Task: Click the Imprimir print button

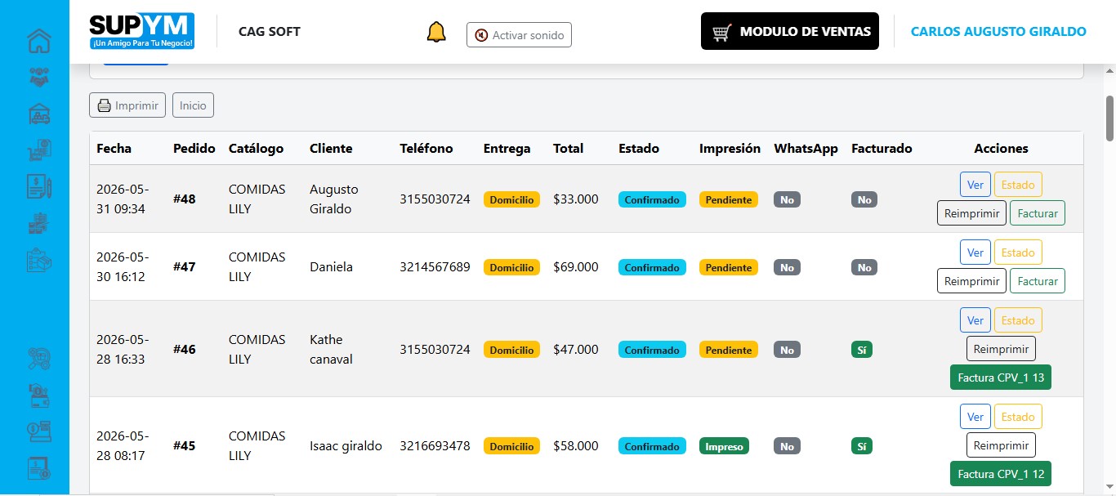Action: click(127, 105)
